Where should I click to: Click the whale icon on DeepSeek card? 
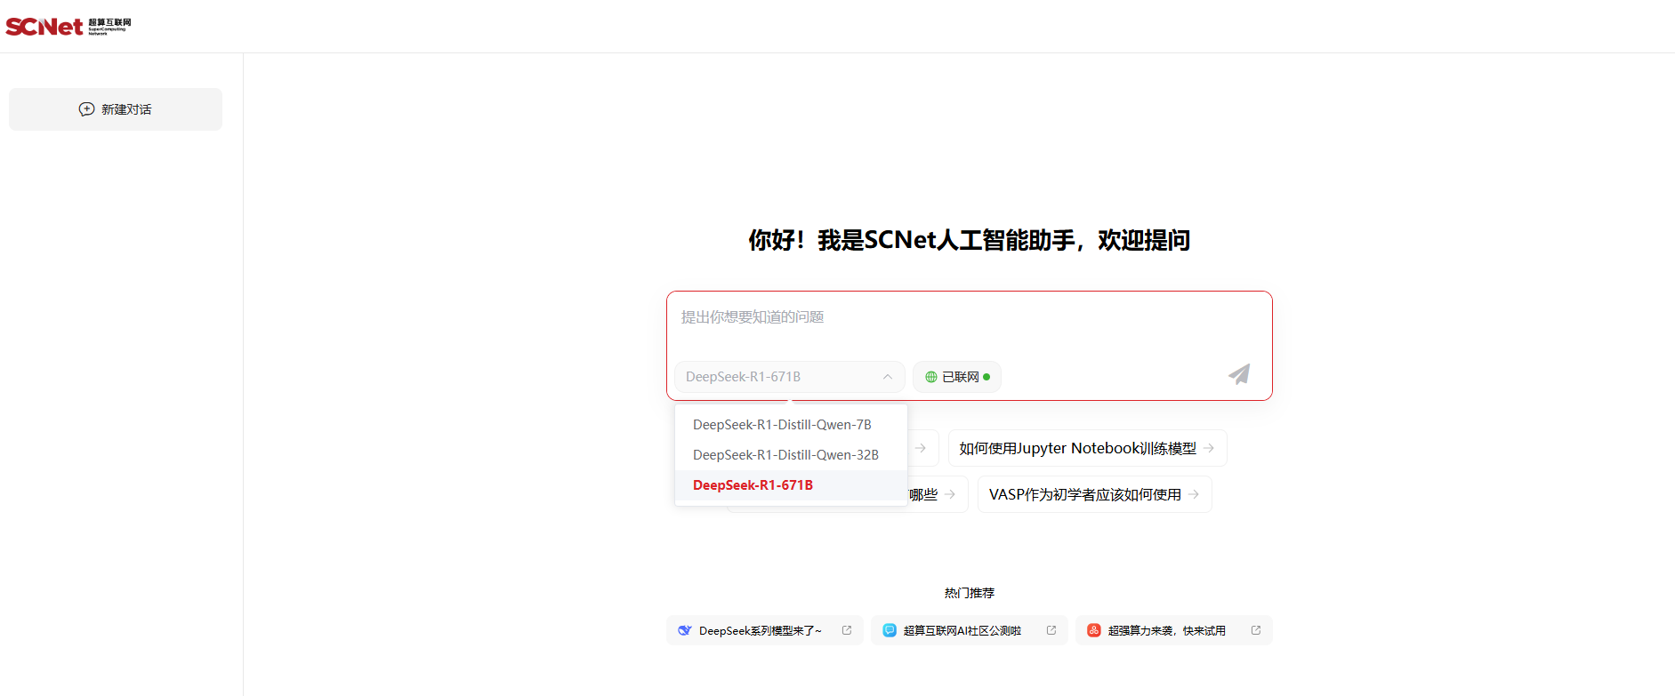(685, 630)
